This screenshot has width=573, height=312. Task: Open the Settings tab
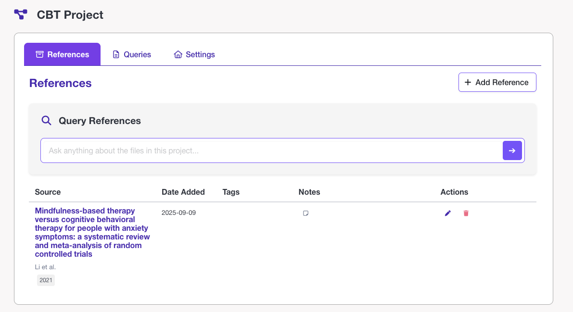(x=194, y=54)
